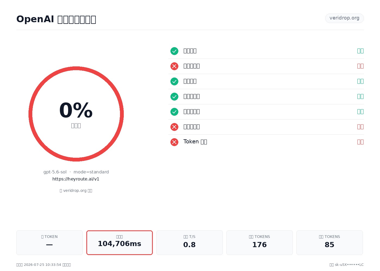Click the veridrop.org credit under the gauge
The width and height of the screenshot is (380, 271).
click(x=76, y=191)
